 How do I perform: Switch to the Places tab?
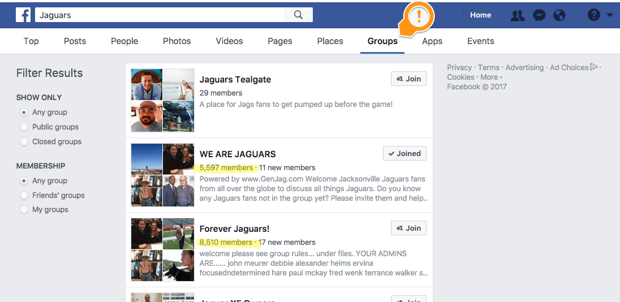coord(330,41)
